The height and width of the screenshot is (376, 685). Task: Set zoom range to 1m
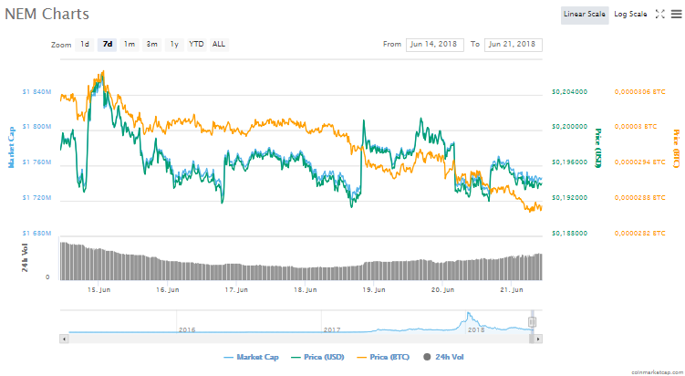pyautogui.click(x=130, y=44)
